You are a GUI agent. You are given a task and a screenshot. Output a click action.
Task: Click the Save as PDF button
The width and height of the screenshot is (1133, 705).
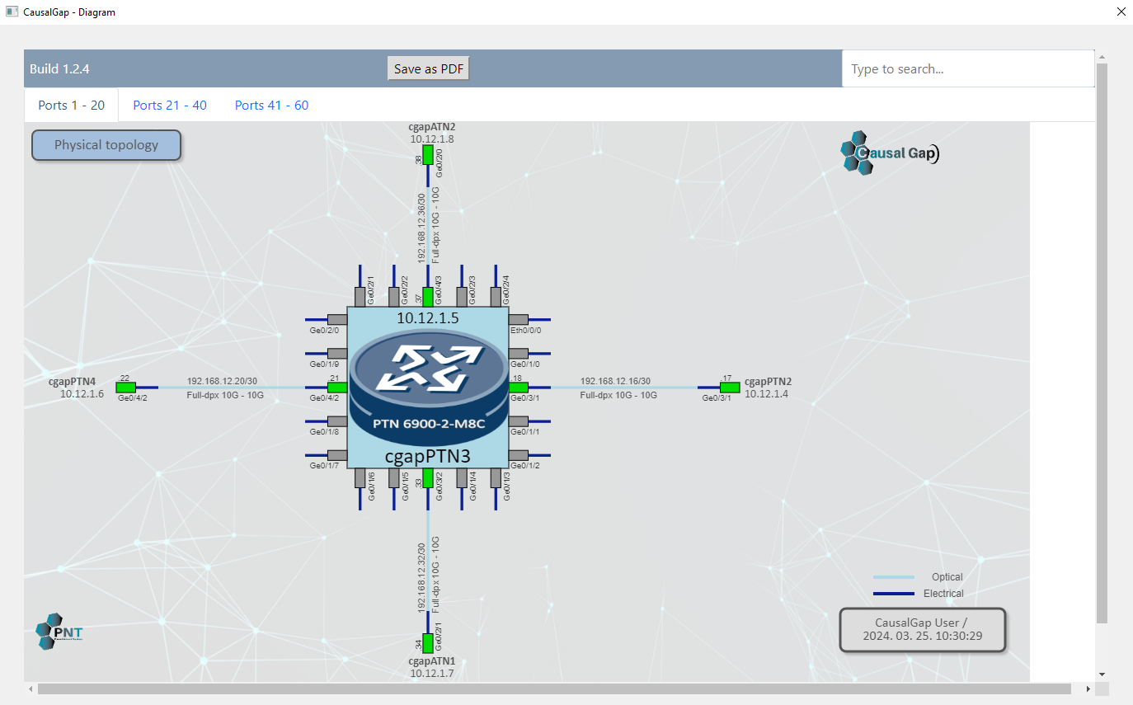coord(429,69)
